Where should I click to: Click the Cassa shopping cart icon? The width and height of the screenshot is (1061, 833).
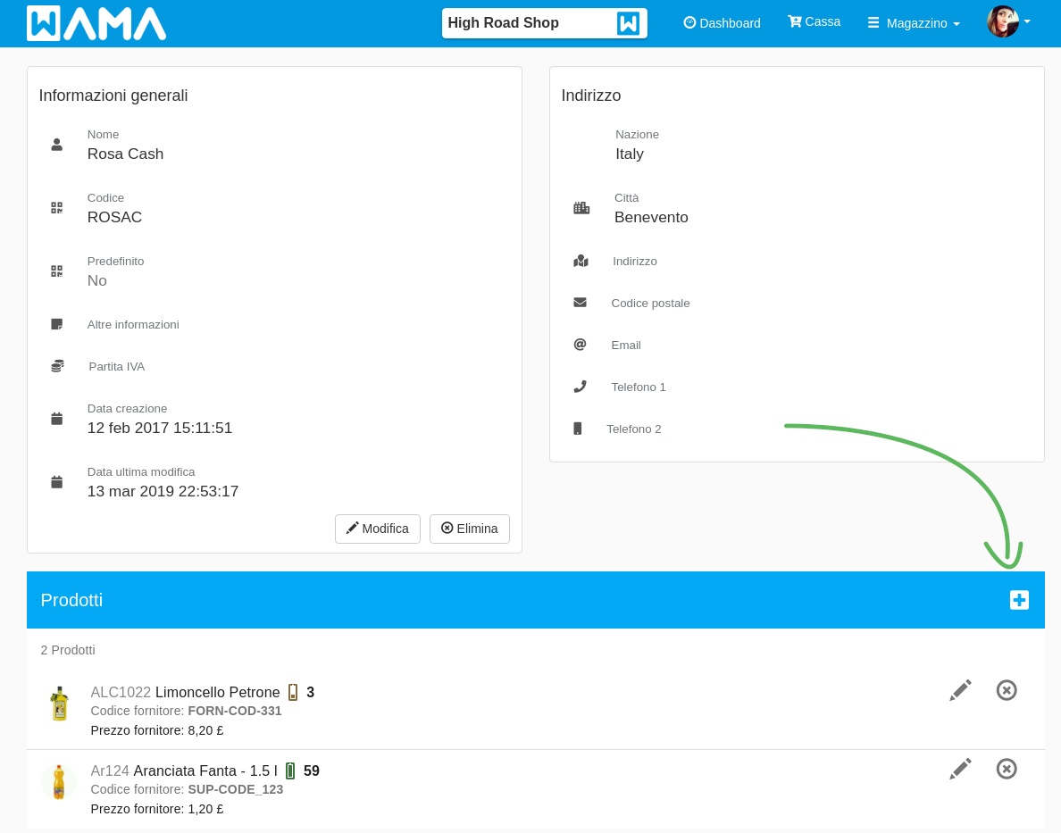click(x=794, y=21)
